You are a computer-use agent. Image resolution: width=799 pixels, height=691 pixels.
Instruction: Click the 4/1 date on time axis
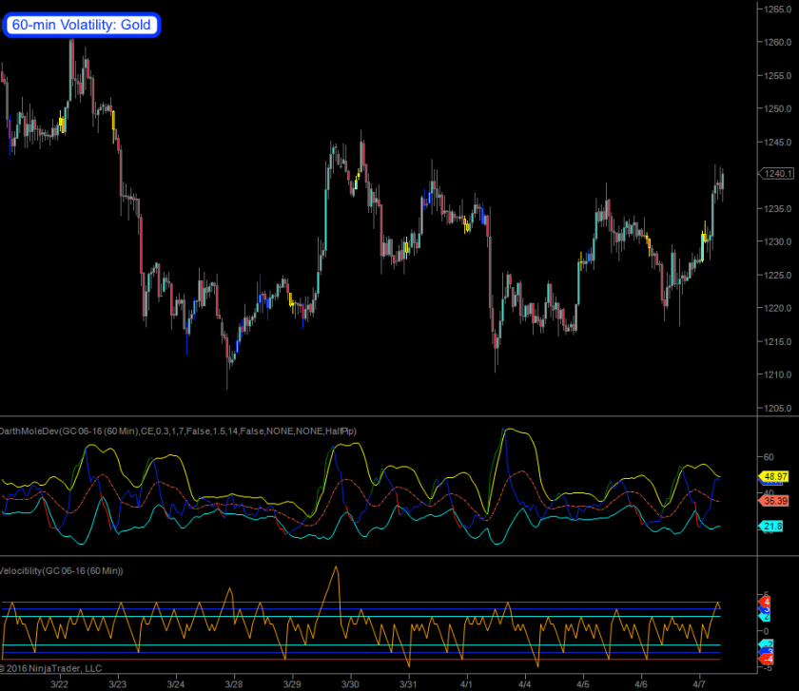(466, 683)
